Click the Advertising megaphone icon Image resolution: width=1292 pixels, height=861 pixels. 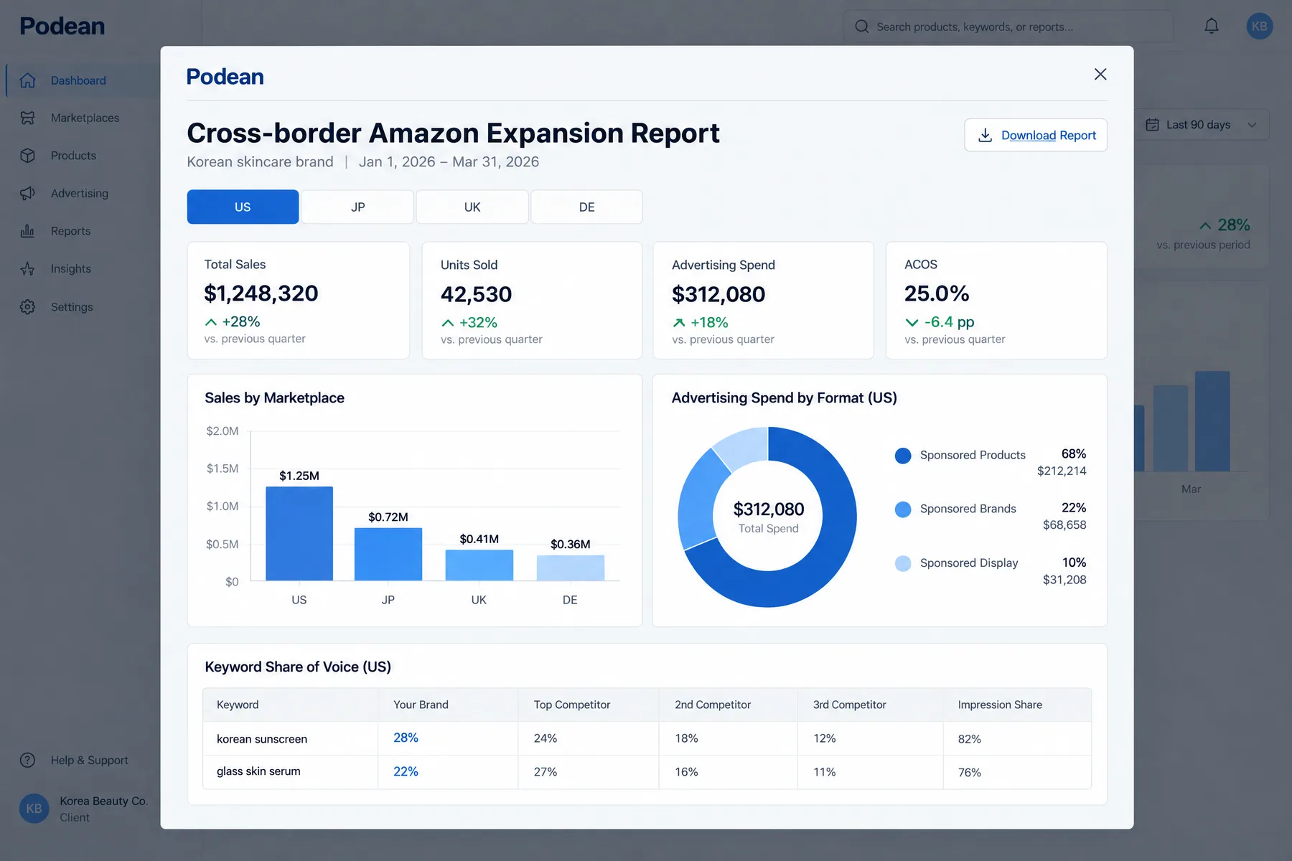(27, 193)
